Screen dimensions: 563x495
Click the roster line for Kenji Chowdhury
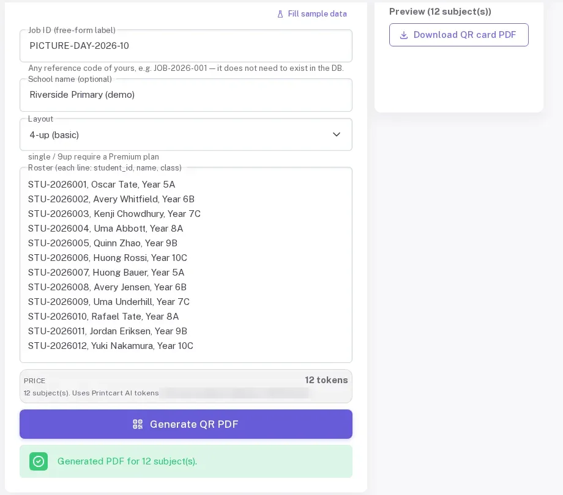pos(114,214)
